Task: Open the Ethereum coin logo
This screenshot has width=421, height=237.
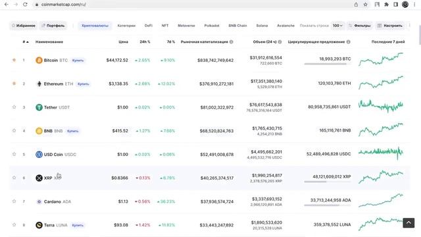Action: [x=39, y=84]
